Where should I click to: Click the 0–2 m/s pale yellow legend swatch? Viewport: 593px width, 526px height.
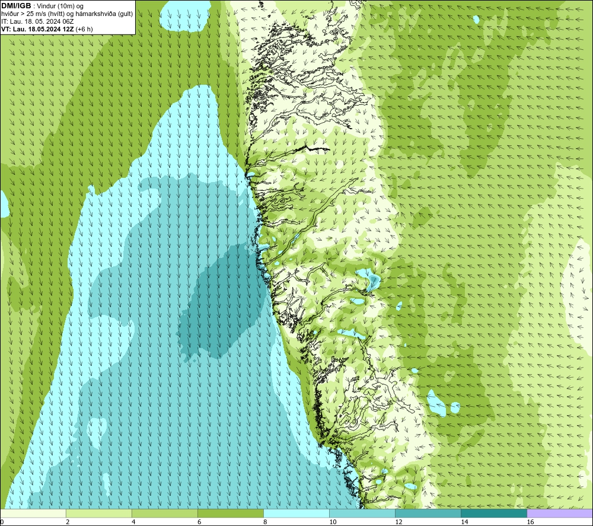33,513
